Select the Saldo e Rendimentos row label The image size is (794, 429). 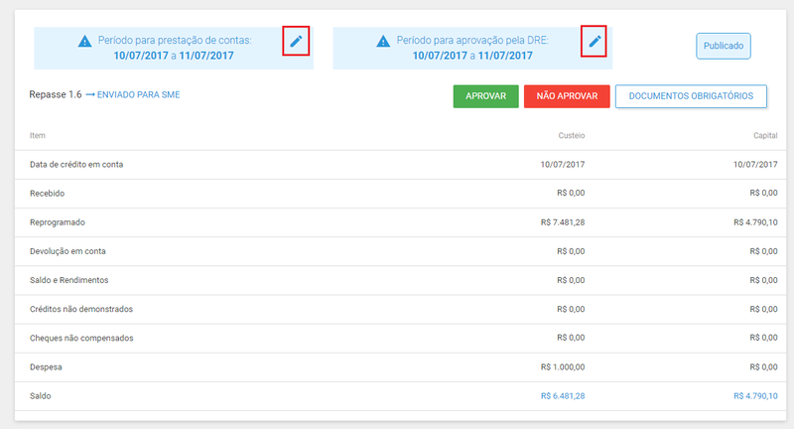tap(68, 280)
